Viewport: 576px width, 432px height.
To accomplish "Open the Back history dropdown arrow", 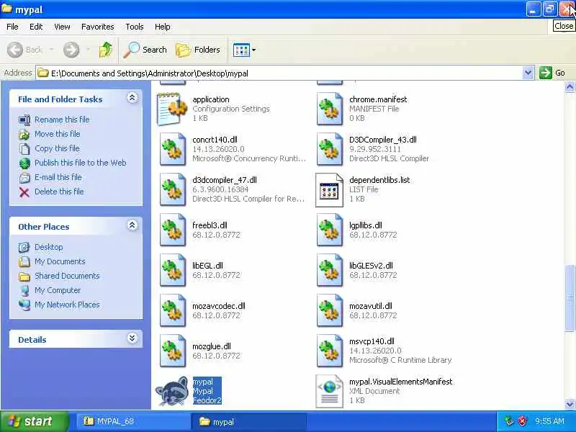I will click(52, 50).
